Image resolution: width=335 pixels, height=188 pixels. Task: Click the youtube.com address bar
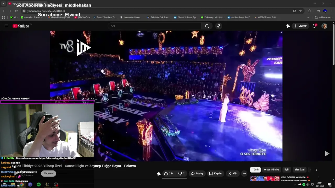pos(157,11)
